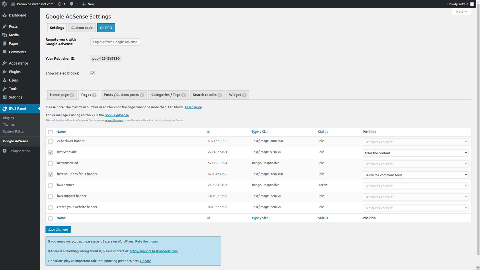Sort table by top Type / Size header
The image size is (480, 270).
260,132
